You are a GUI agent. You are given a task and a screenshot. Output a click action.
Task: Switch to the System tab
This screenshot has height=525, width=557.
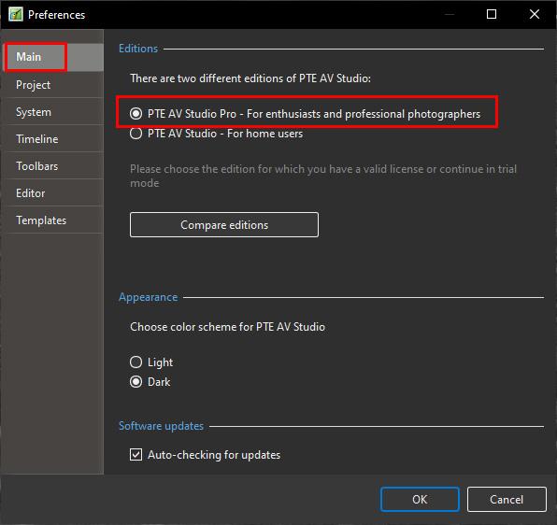pos(53,112)
